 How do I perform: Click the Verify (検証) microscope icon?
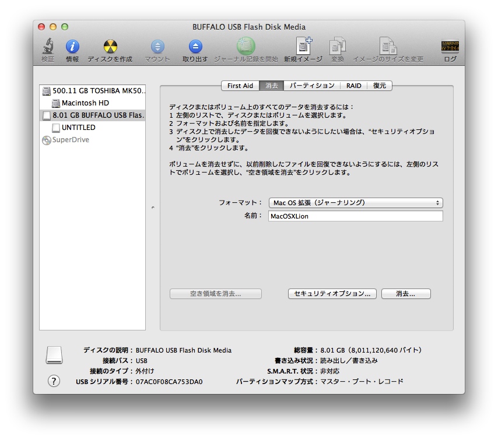coord(48,47)
